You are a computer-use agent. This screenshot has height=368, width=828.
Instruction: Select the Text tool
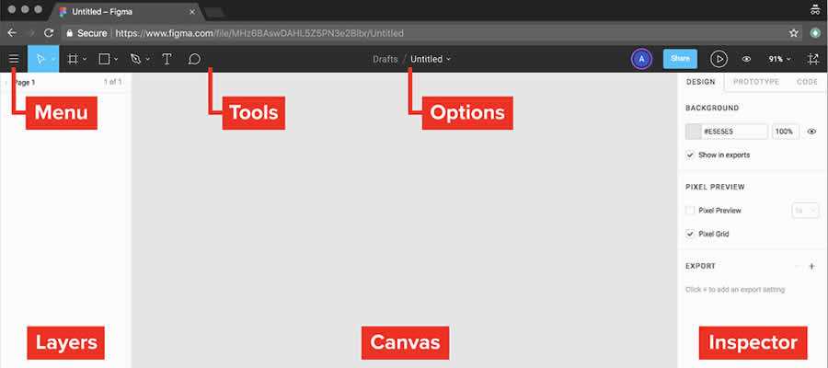[x=167, y=59]
